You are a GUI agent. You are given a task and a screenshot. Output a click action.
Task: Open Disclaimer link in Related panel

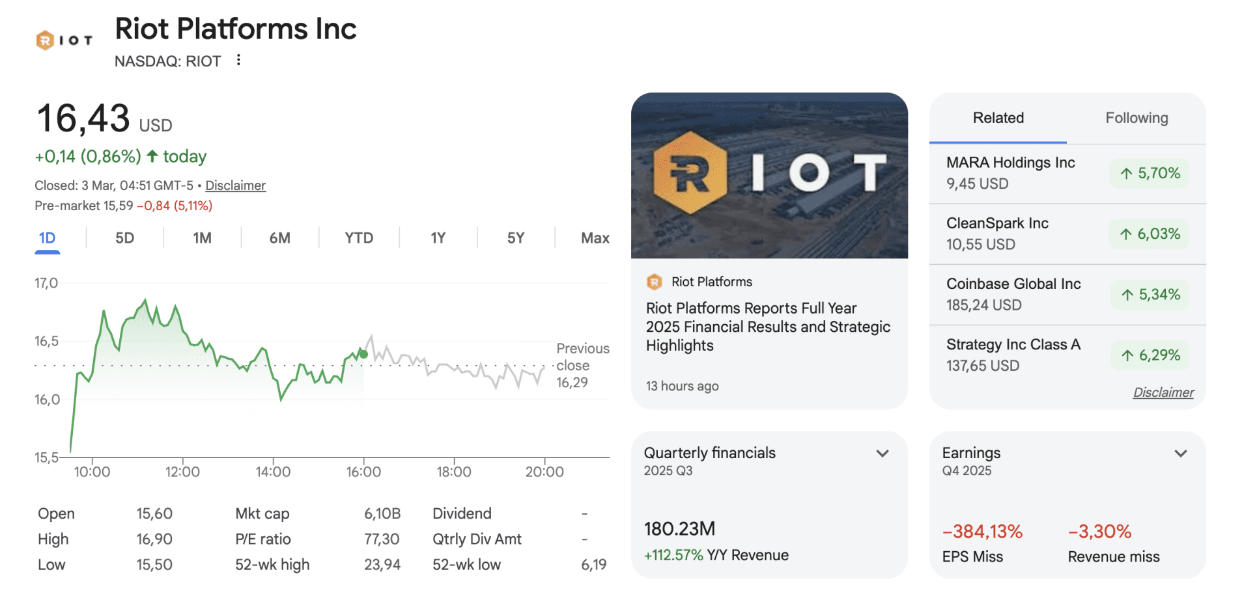click(1163, 392)
